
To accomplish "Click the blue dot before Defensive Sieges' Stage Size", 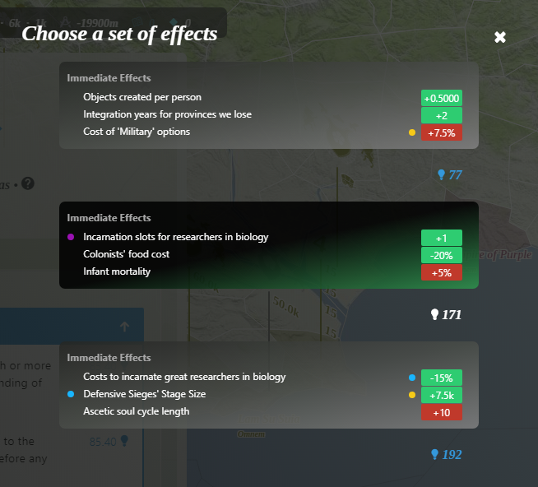I will [x=71, y=395].
